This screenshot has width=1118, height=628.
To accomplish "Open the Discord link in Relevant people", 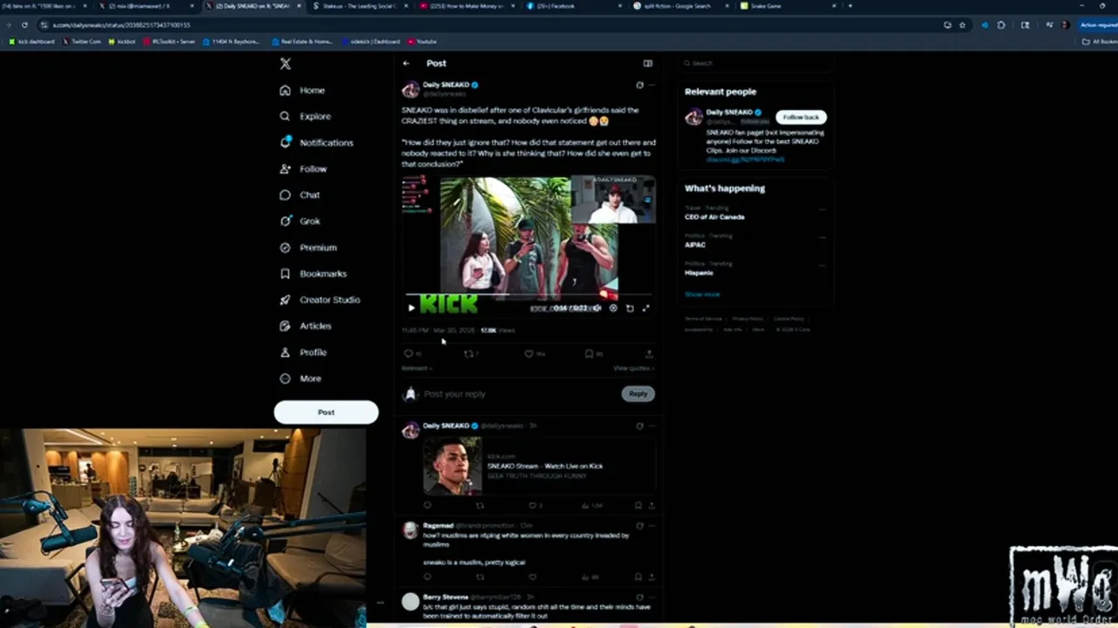I will click(x=745, y=160).
